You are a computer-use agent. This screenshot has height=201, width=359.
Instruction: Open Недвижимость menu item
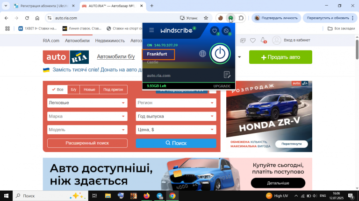110,41
